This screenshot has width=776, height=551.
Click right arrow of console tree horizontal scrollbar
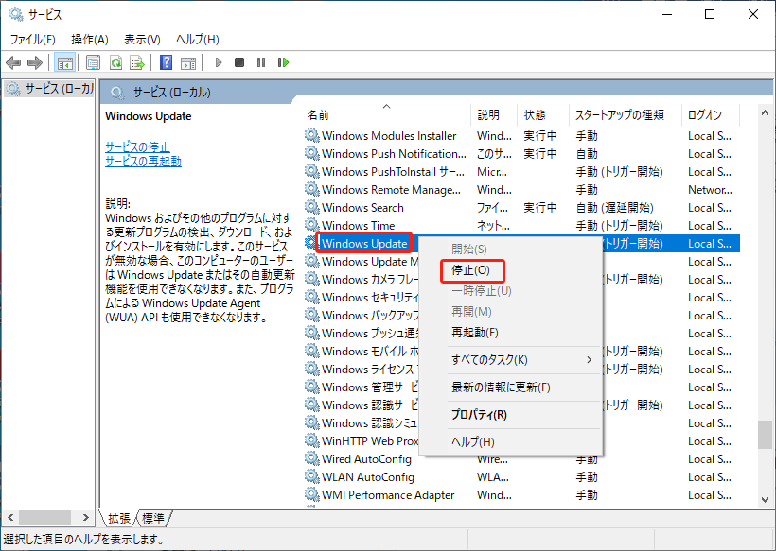pyautogui.click(x=85, y=517)
